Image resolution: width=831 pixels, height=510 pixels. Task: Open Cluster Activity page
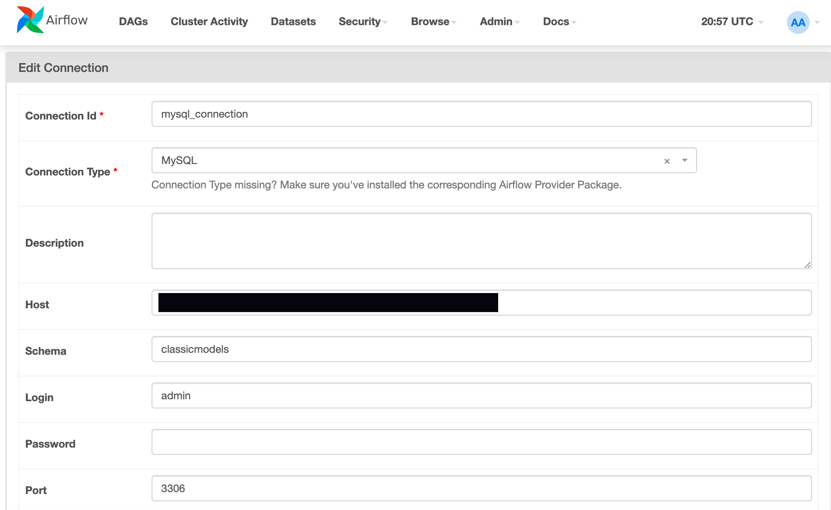[x=209, y=22]
